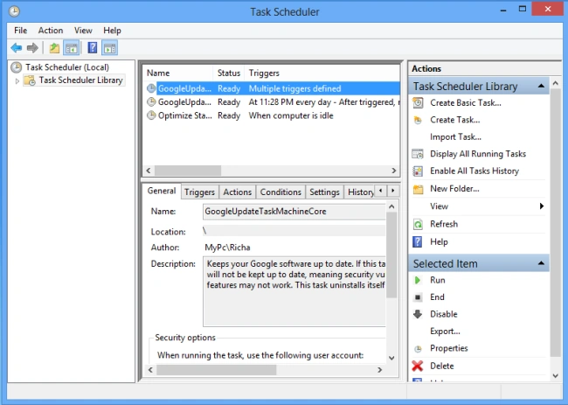
Task: Click the End stop icon
Action: click(x=418, y=297)
